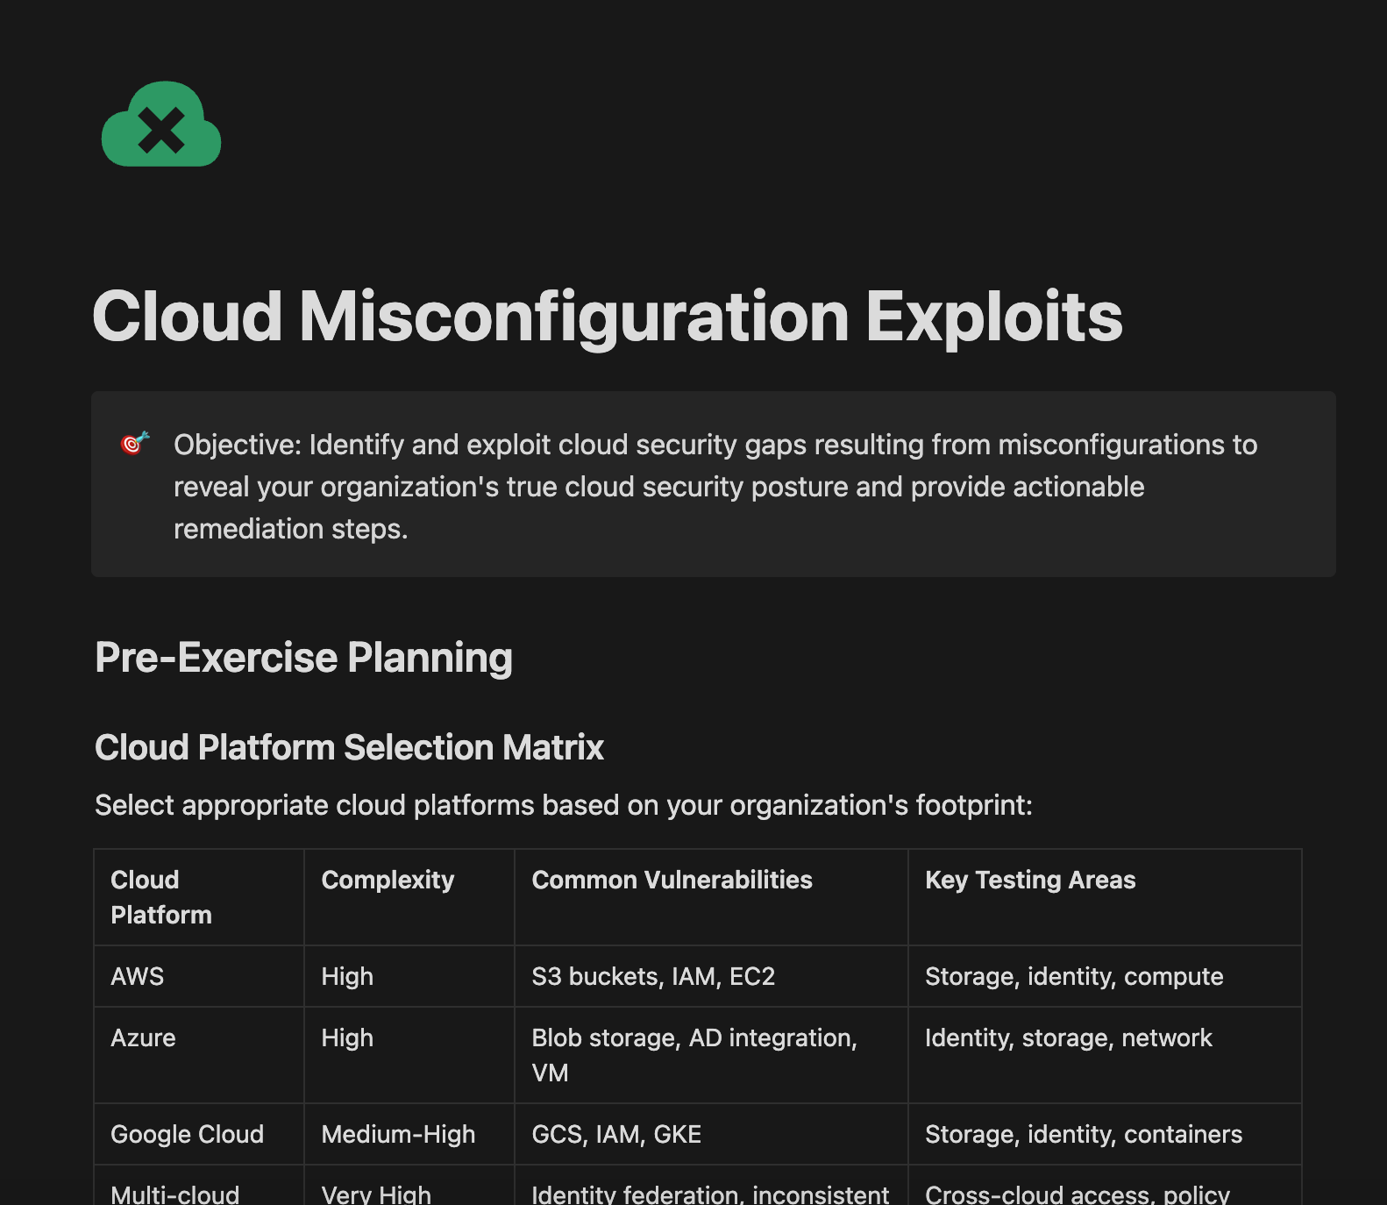This screenshot has height=1205, width=1387.
Task: Click the 'Storage, identity, containers' cell
Action: point(1105,1134)
